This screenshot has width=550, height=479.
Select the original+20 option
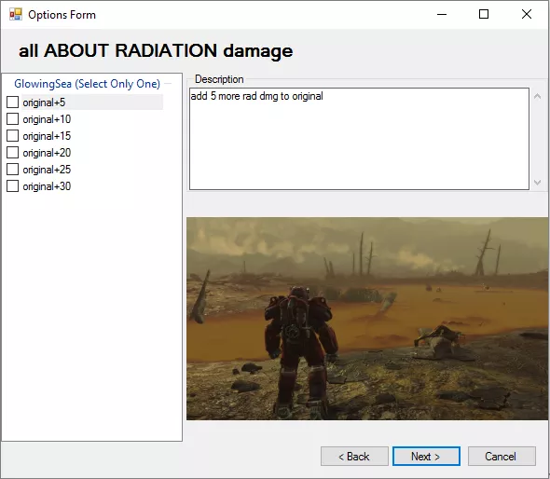13,153
